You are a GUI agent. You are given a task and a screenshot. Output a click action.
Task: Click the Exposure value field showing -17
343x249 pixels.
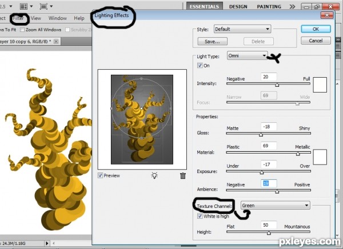(x=269, y=164)
